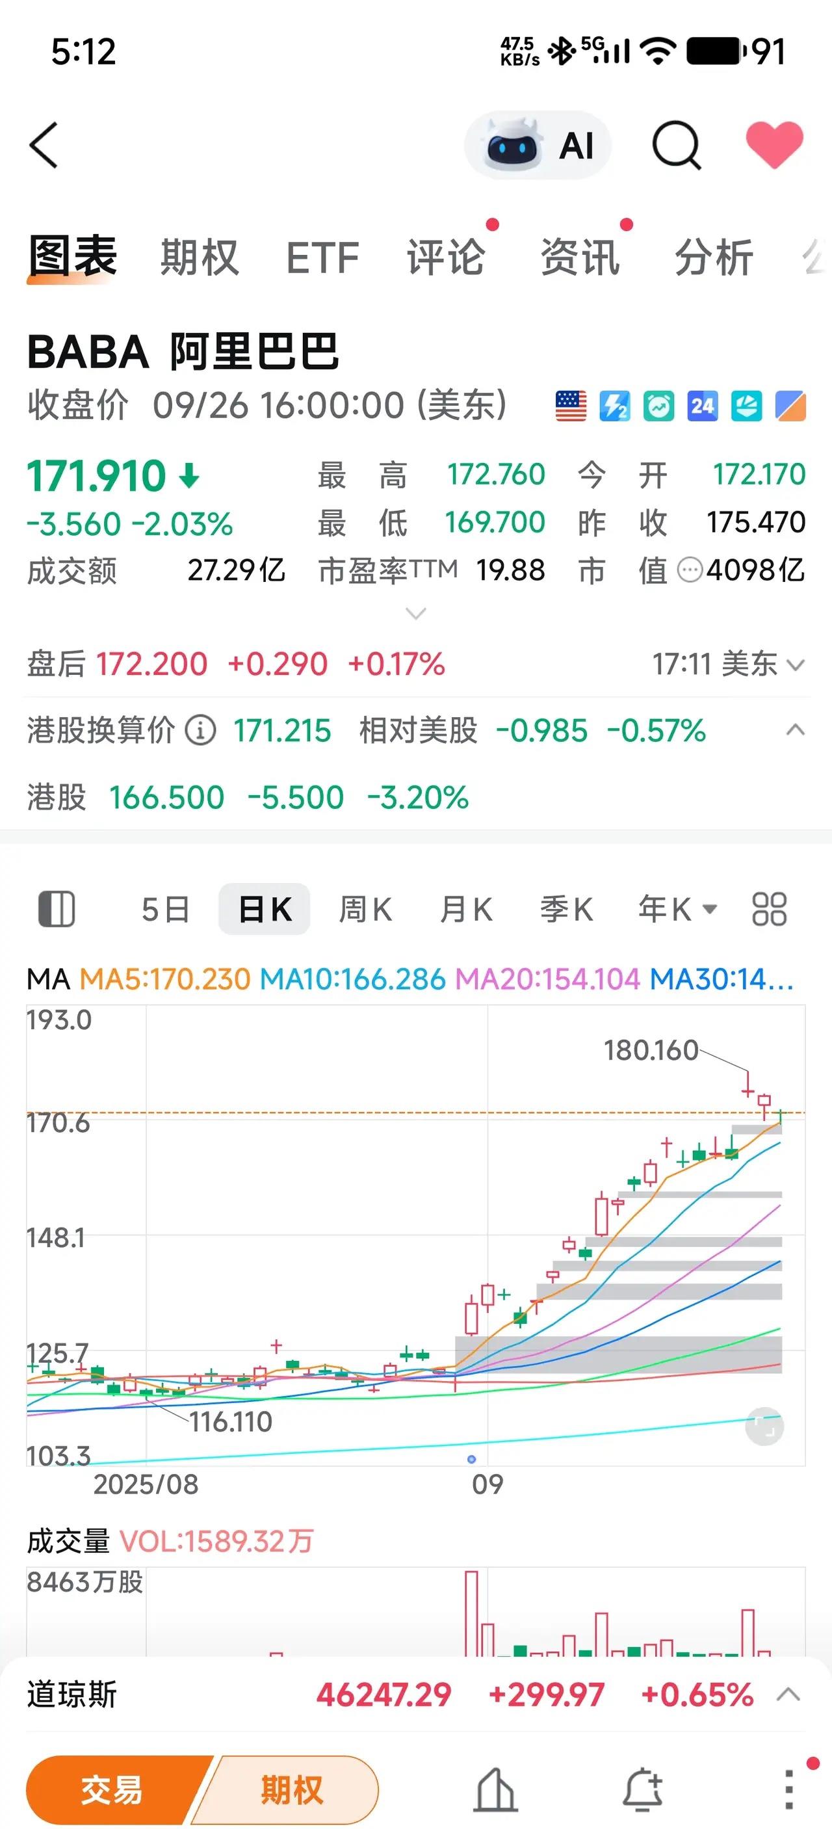The image size is (832, 1829).
Task: Select the 月K chart period
Action: pyautogui.click(x=465, y=910)
